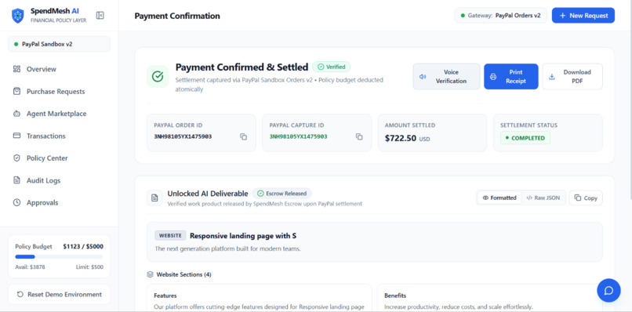Screen dimensions: 632x312
Task: Click the $722.50 settled amount
Action: click(400, 138)
